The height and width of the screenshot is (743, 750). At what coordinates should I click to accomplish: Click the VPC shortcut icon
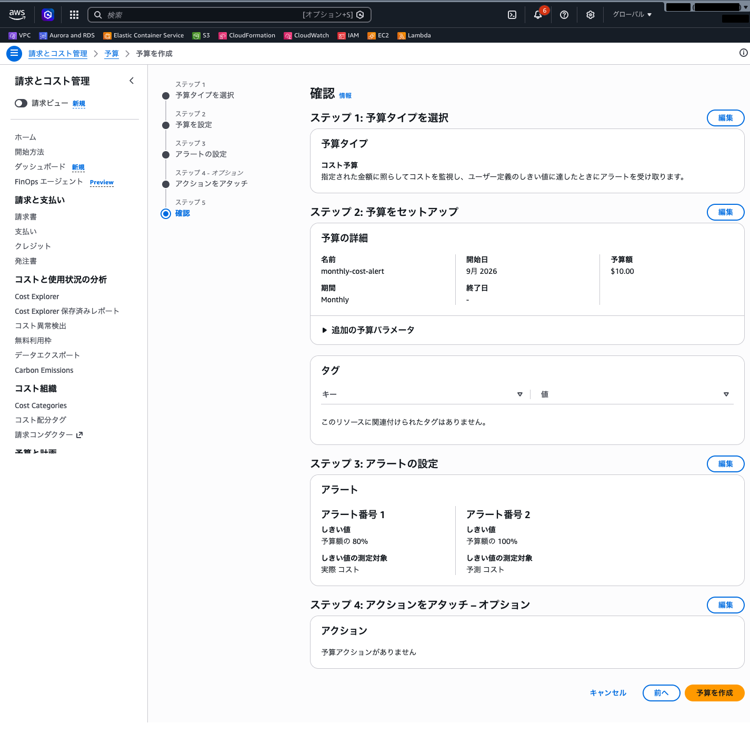click(13, 36)
